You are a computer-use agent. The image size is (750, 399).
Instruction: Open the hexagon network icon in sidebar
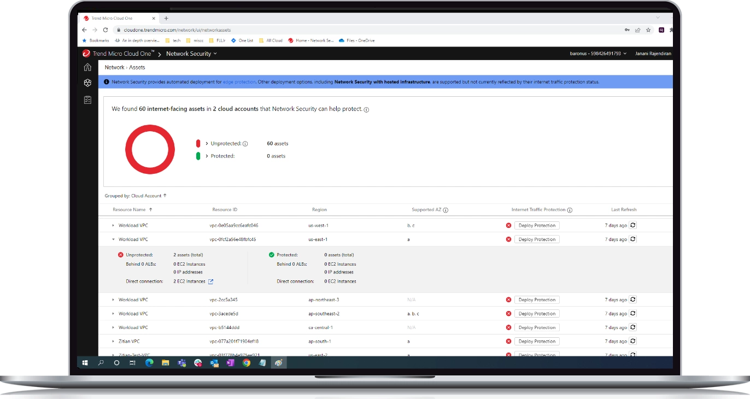tap(87, 83)
